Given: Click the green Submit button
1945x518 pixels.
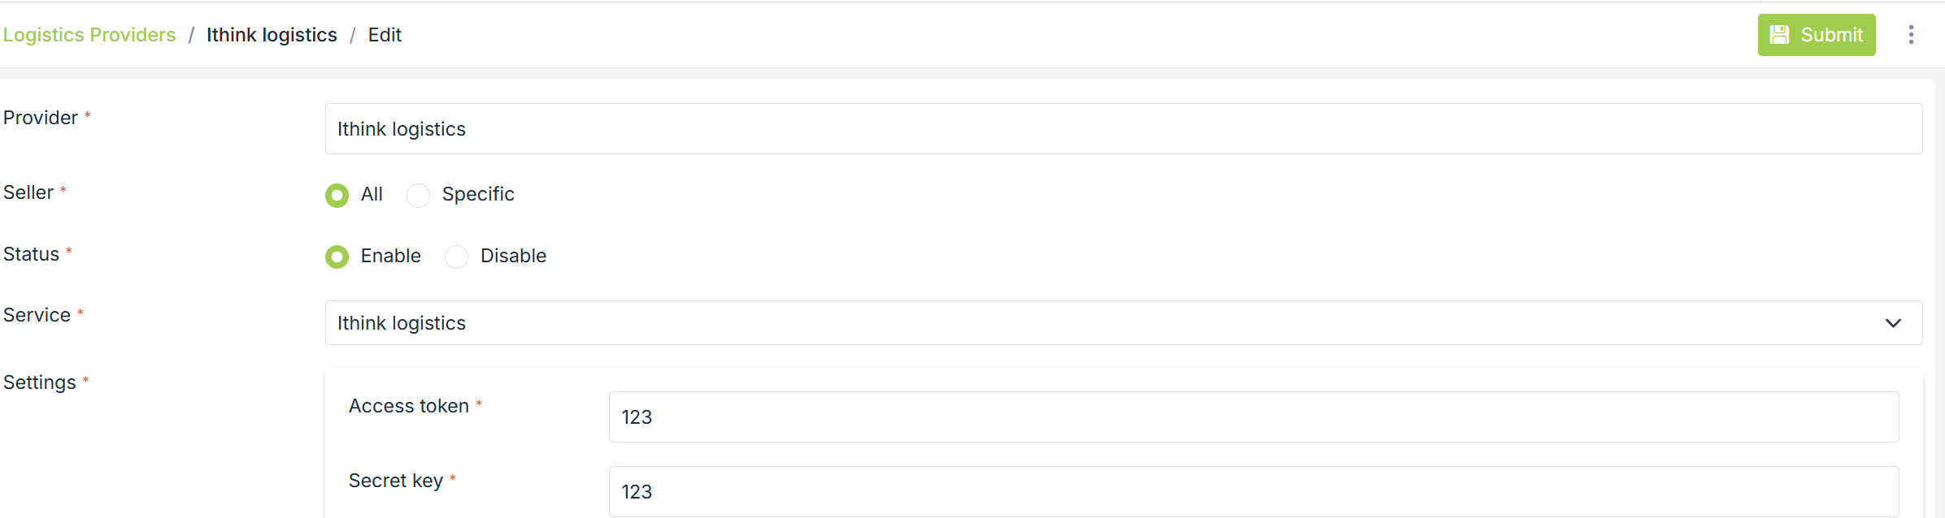Looking at the screenshot, I should point(1816,35).
